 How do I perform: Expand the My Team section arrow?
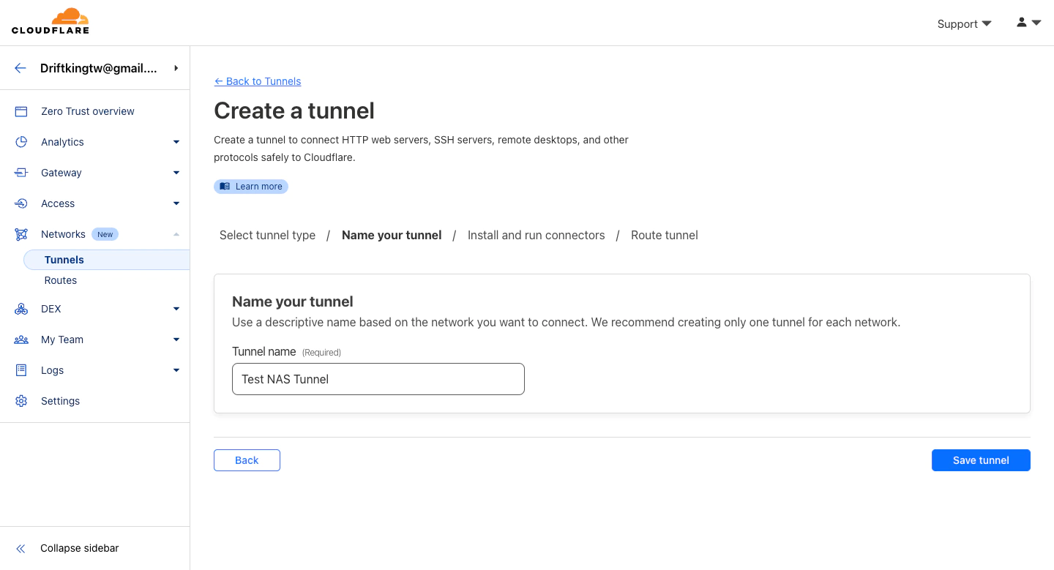[x=176, y=340]
